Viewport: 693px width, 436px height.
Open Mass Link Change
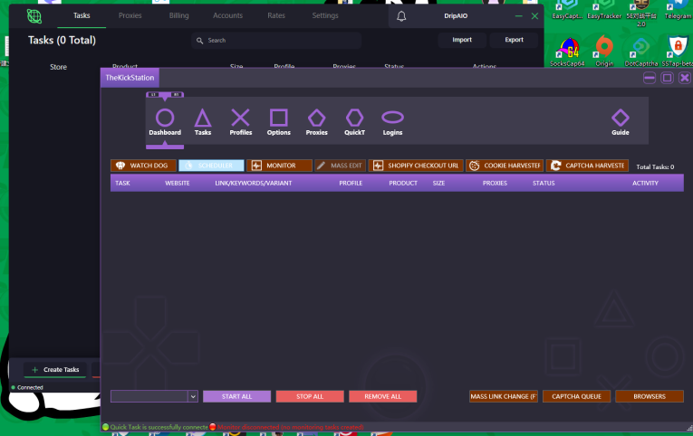tap(504, 396)
